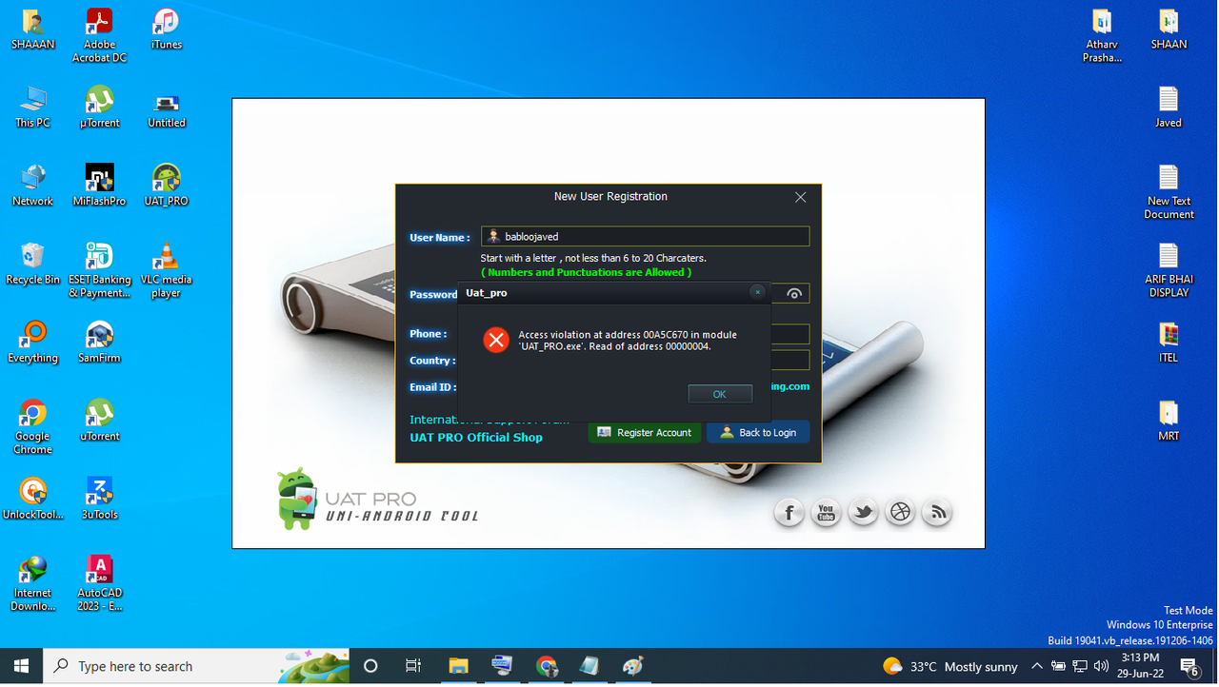Select the UnlockTool desktop icon

33,499
